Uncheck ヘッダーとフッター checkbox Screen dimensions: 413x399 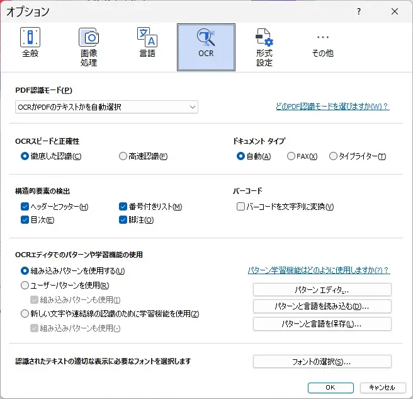click(25, 207)
